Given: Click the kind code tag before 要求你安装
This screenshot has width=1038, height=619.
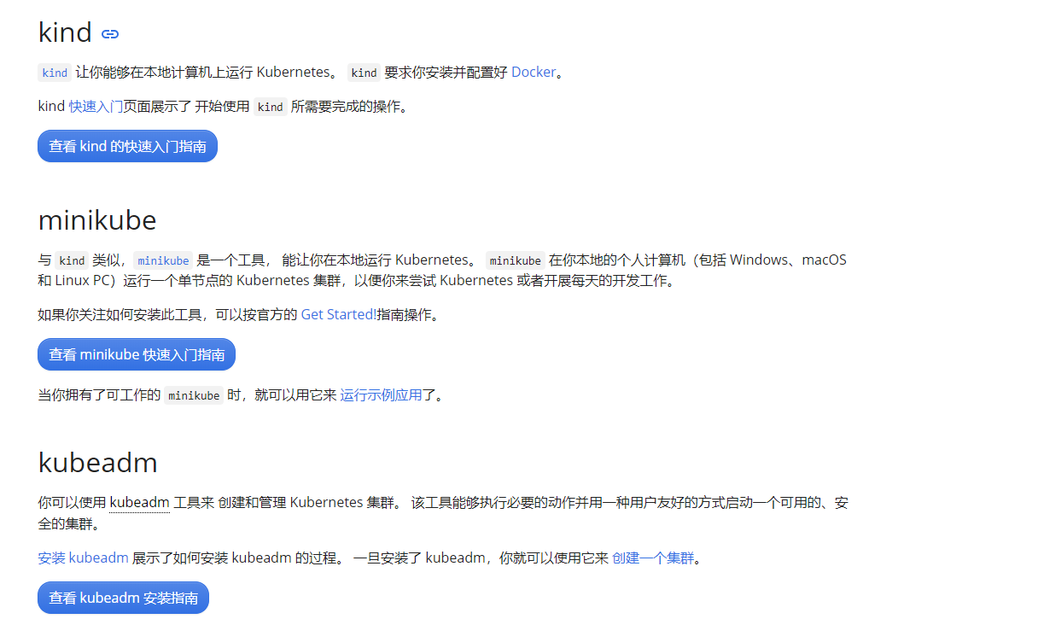Looking at the screenshot, I should 364,73.
